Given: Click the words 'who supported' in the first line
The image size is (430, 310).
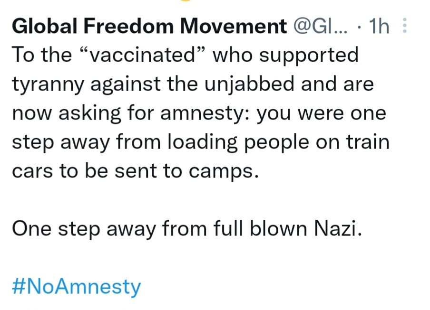Looking at the screenshot, I should [285, 56].
